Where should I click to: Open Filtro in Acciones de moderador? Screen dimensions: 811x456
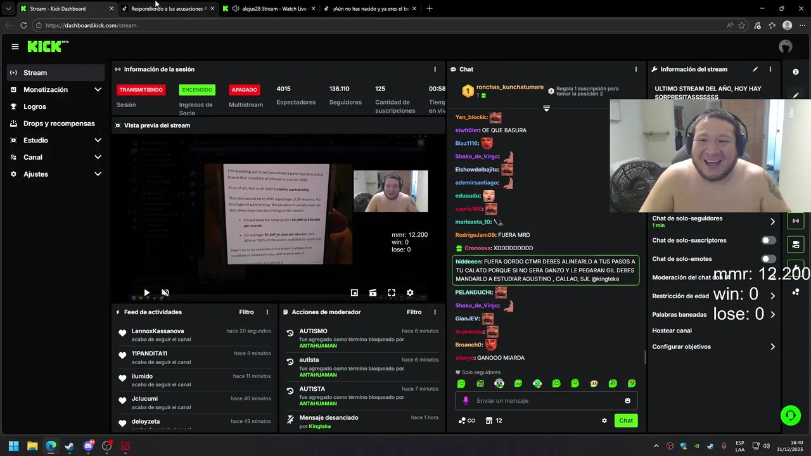(x=414, y=312)
